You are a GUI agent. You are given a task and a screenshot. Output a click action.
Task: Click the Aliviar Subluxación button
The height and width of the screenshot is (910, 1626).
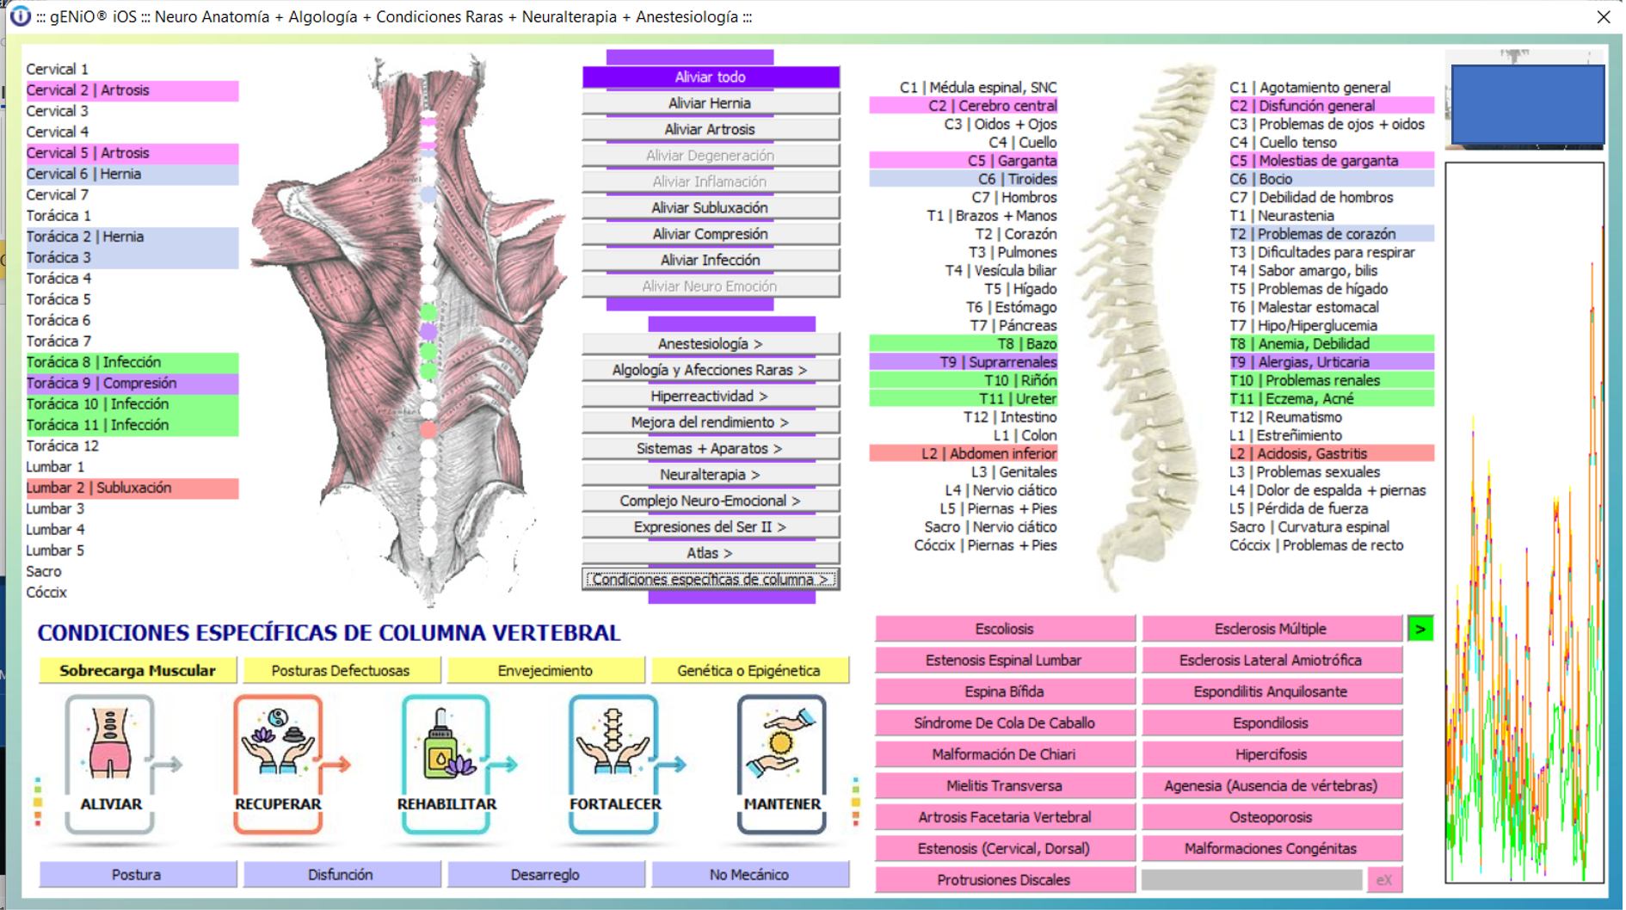(711, 208)
